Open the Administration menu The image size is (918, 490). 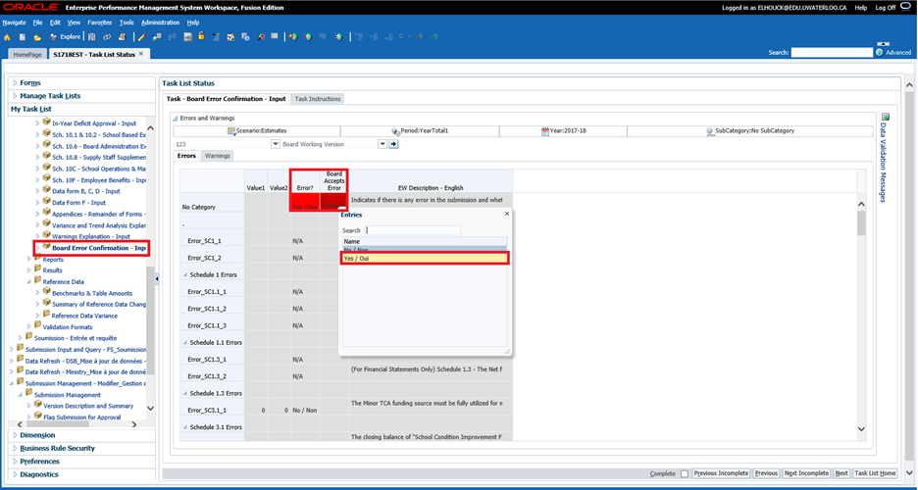point(160,22)
